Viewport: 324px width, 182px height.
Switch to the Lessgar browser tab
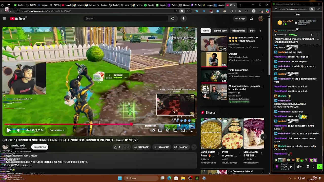[208, 5]
